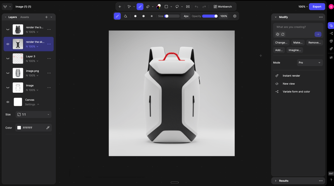Click the redo arrow icon
This screenshot has width=334, height=186.
coord(204,7)
